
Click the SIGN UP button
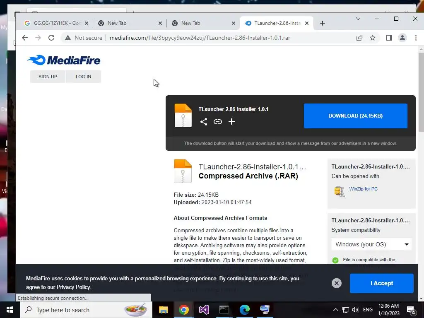(48, 77)
